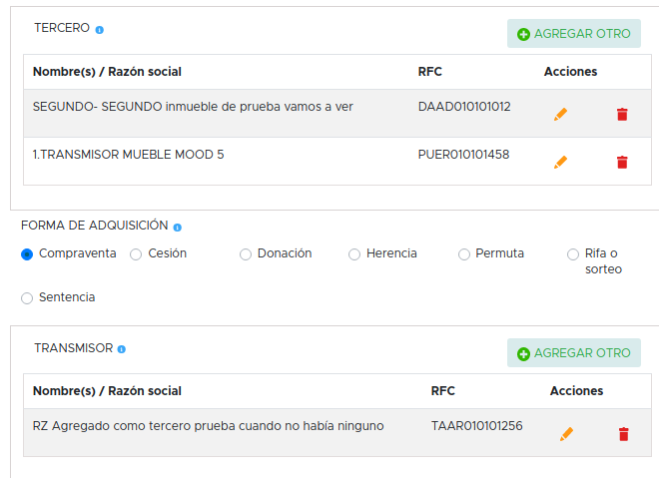Screen dimensions: 659x478
Task: Show info tooltip for FORMA DE ADQUISICIÓN
Action: click(x=178, y=228)
